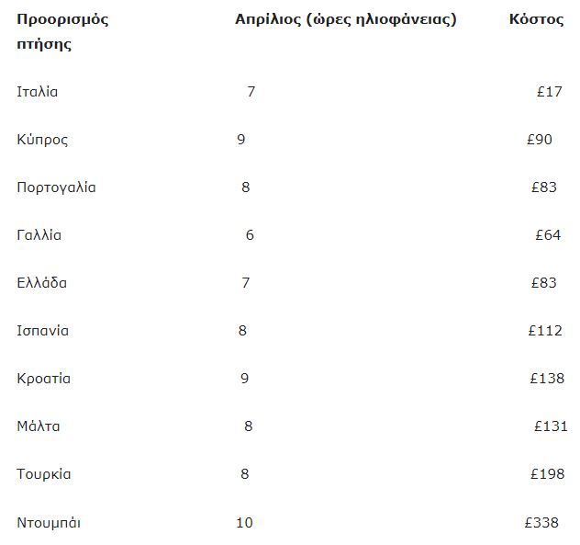
Task: Click the £338 cost for Ντουμπάι
Action: tap(541, 522)
